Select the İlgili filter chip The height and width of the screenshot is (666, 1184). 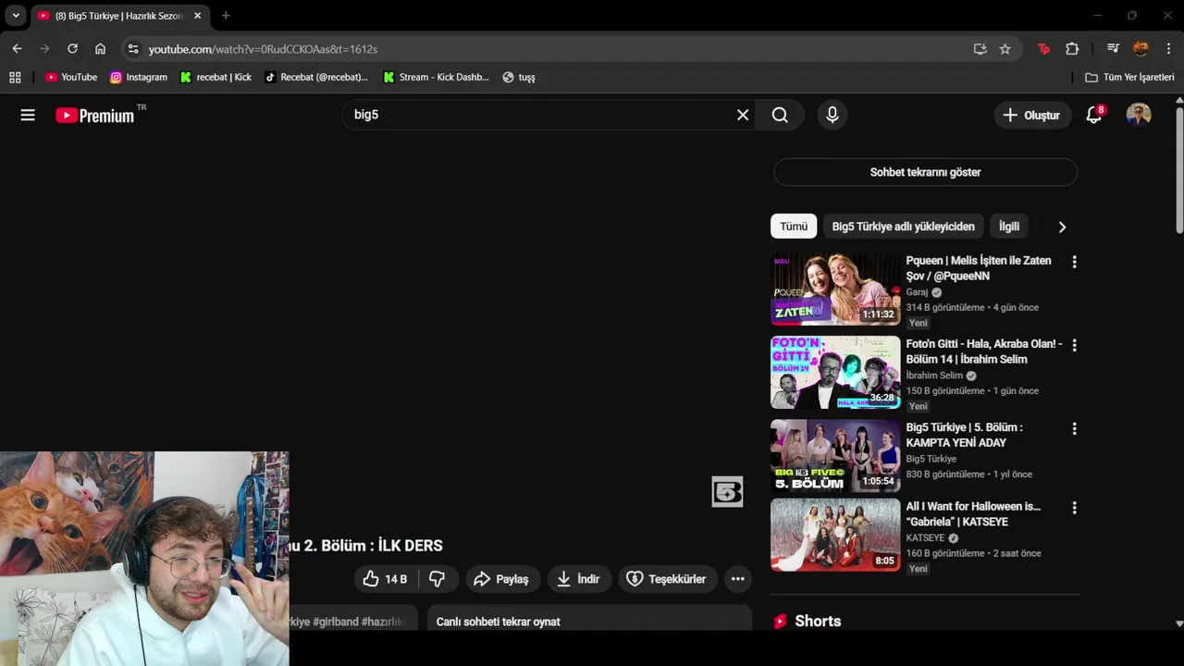point(1009,227)
